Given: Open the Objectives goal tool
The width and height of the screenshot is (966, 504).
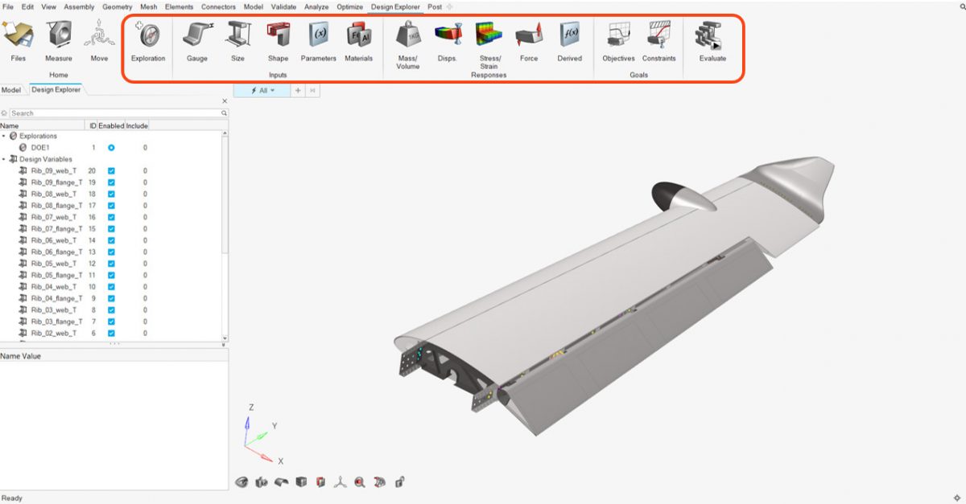Looking at the screenshot, I should pyautogui.click(x=618, y=36).
